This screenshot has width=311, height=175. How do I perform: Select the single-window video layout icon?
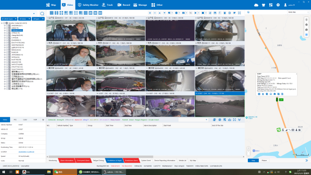point(52,13)
